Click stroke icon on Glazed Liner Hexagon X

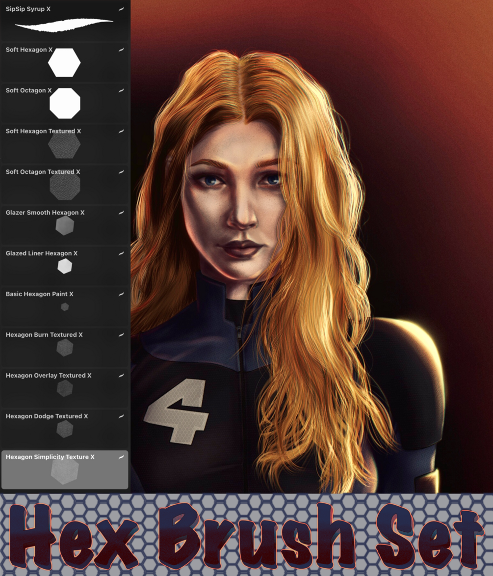(x=121, y=253)
